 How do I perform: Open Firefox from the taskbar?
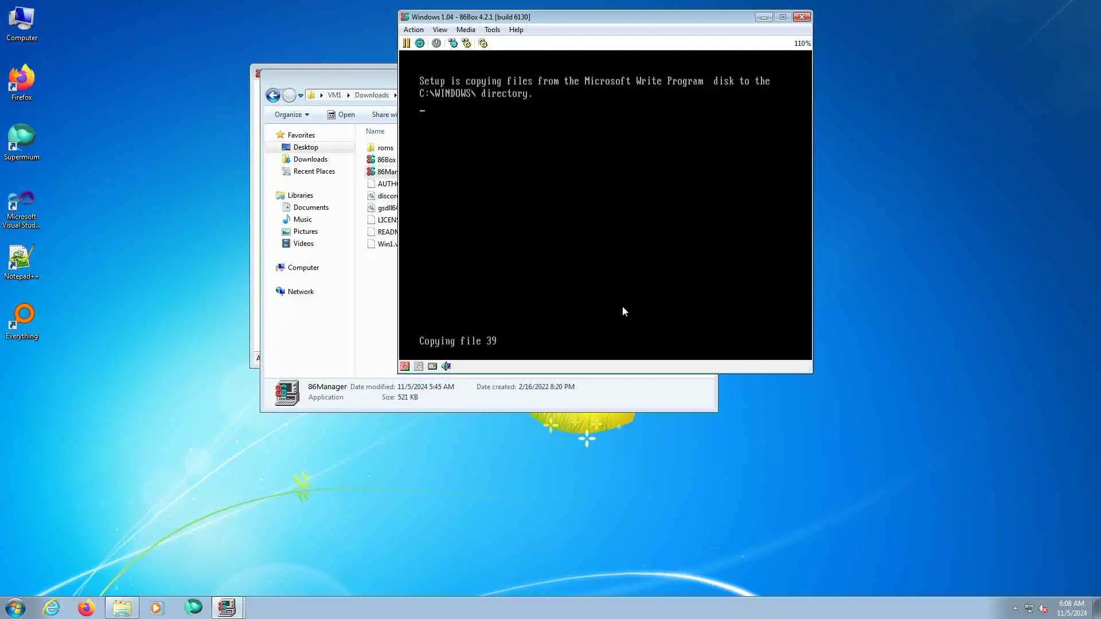pyautogui.click(x=87, y=608)
